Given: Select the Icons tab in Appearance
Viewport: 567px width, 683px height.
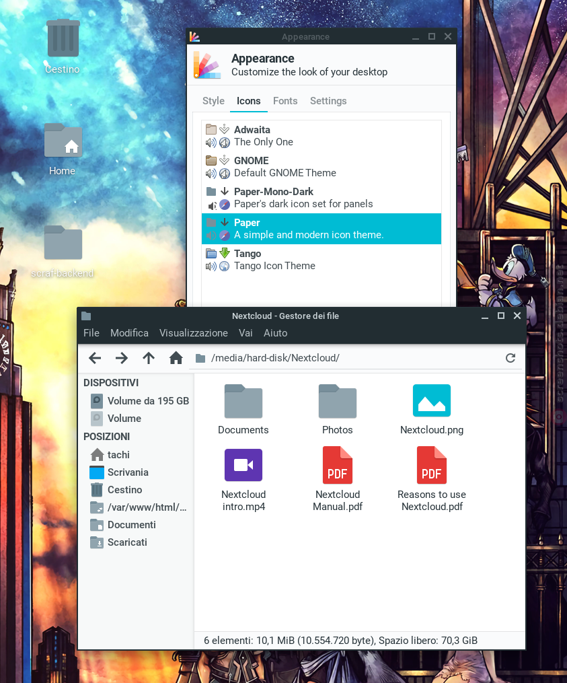Looking at the screenshot, I should (x=249, y=101).
